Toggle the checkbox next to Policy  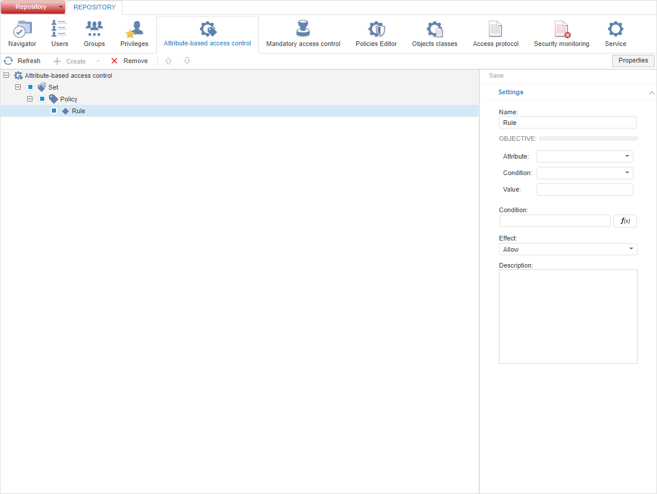coord(42,99)
